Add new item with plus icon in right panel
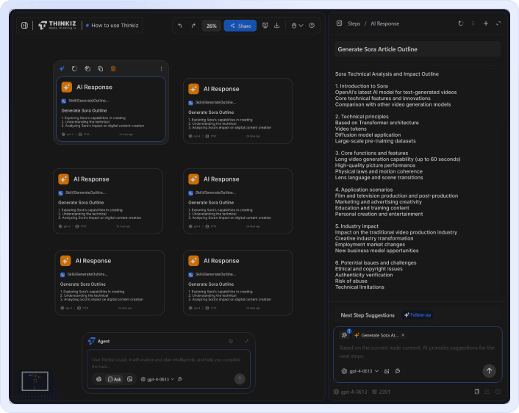 [486, 24]
